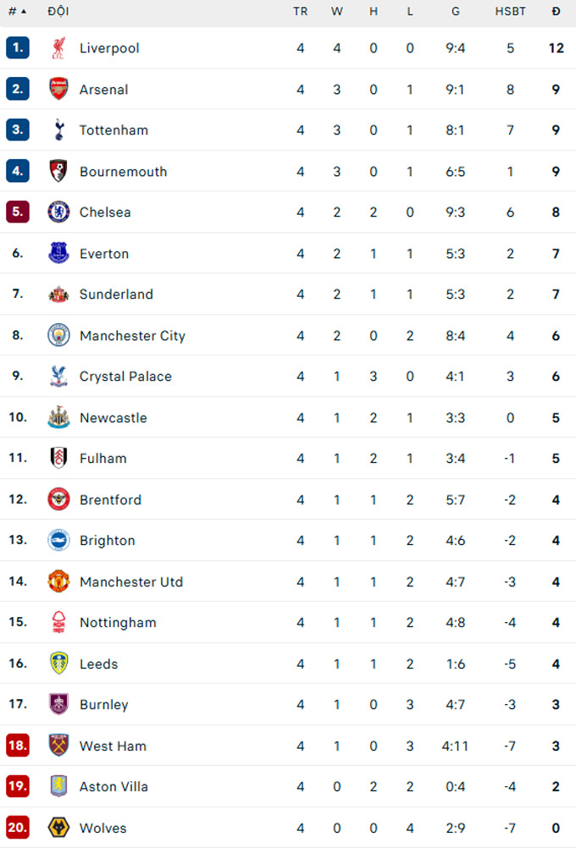Click the Manchester Utd crest icon
The height and width of the screenshot is (848, 576).
[x=58, y=581]
